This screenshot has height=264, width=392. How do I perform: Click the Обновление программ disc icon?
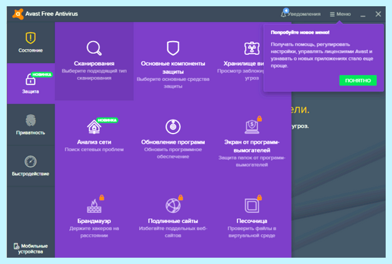click(x=172, y=126)
